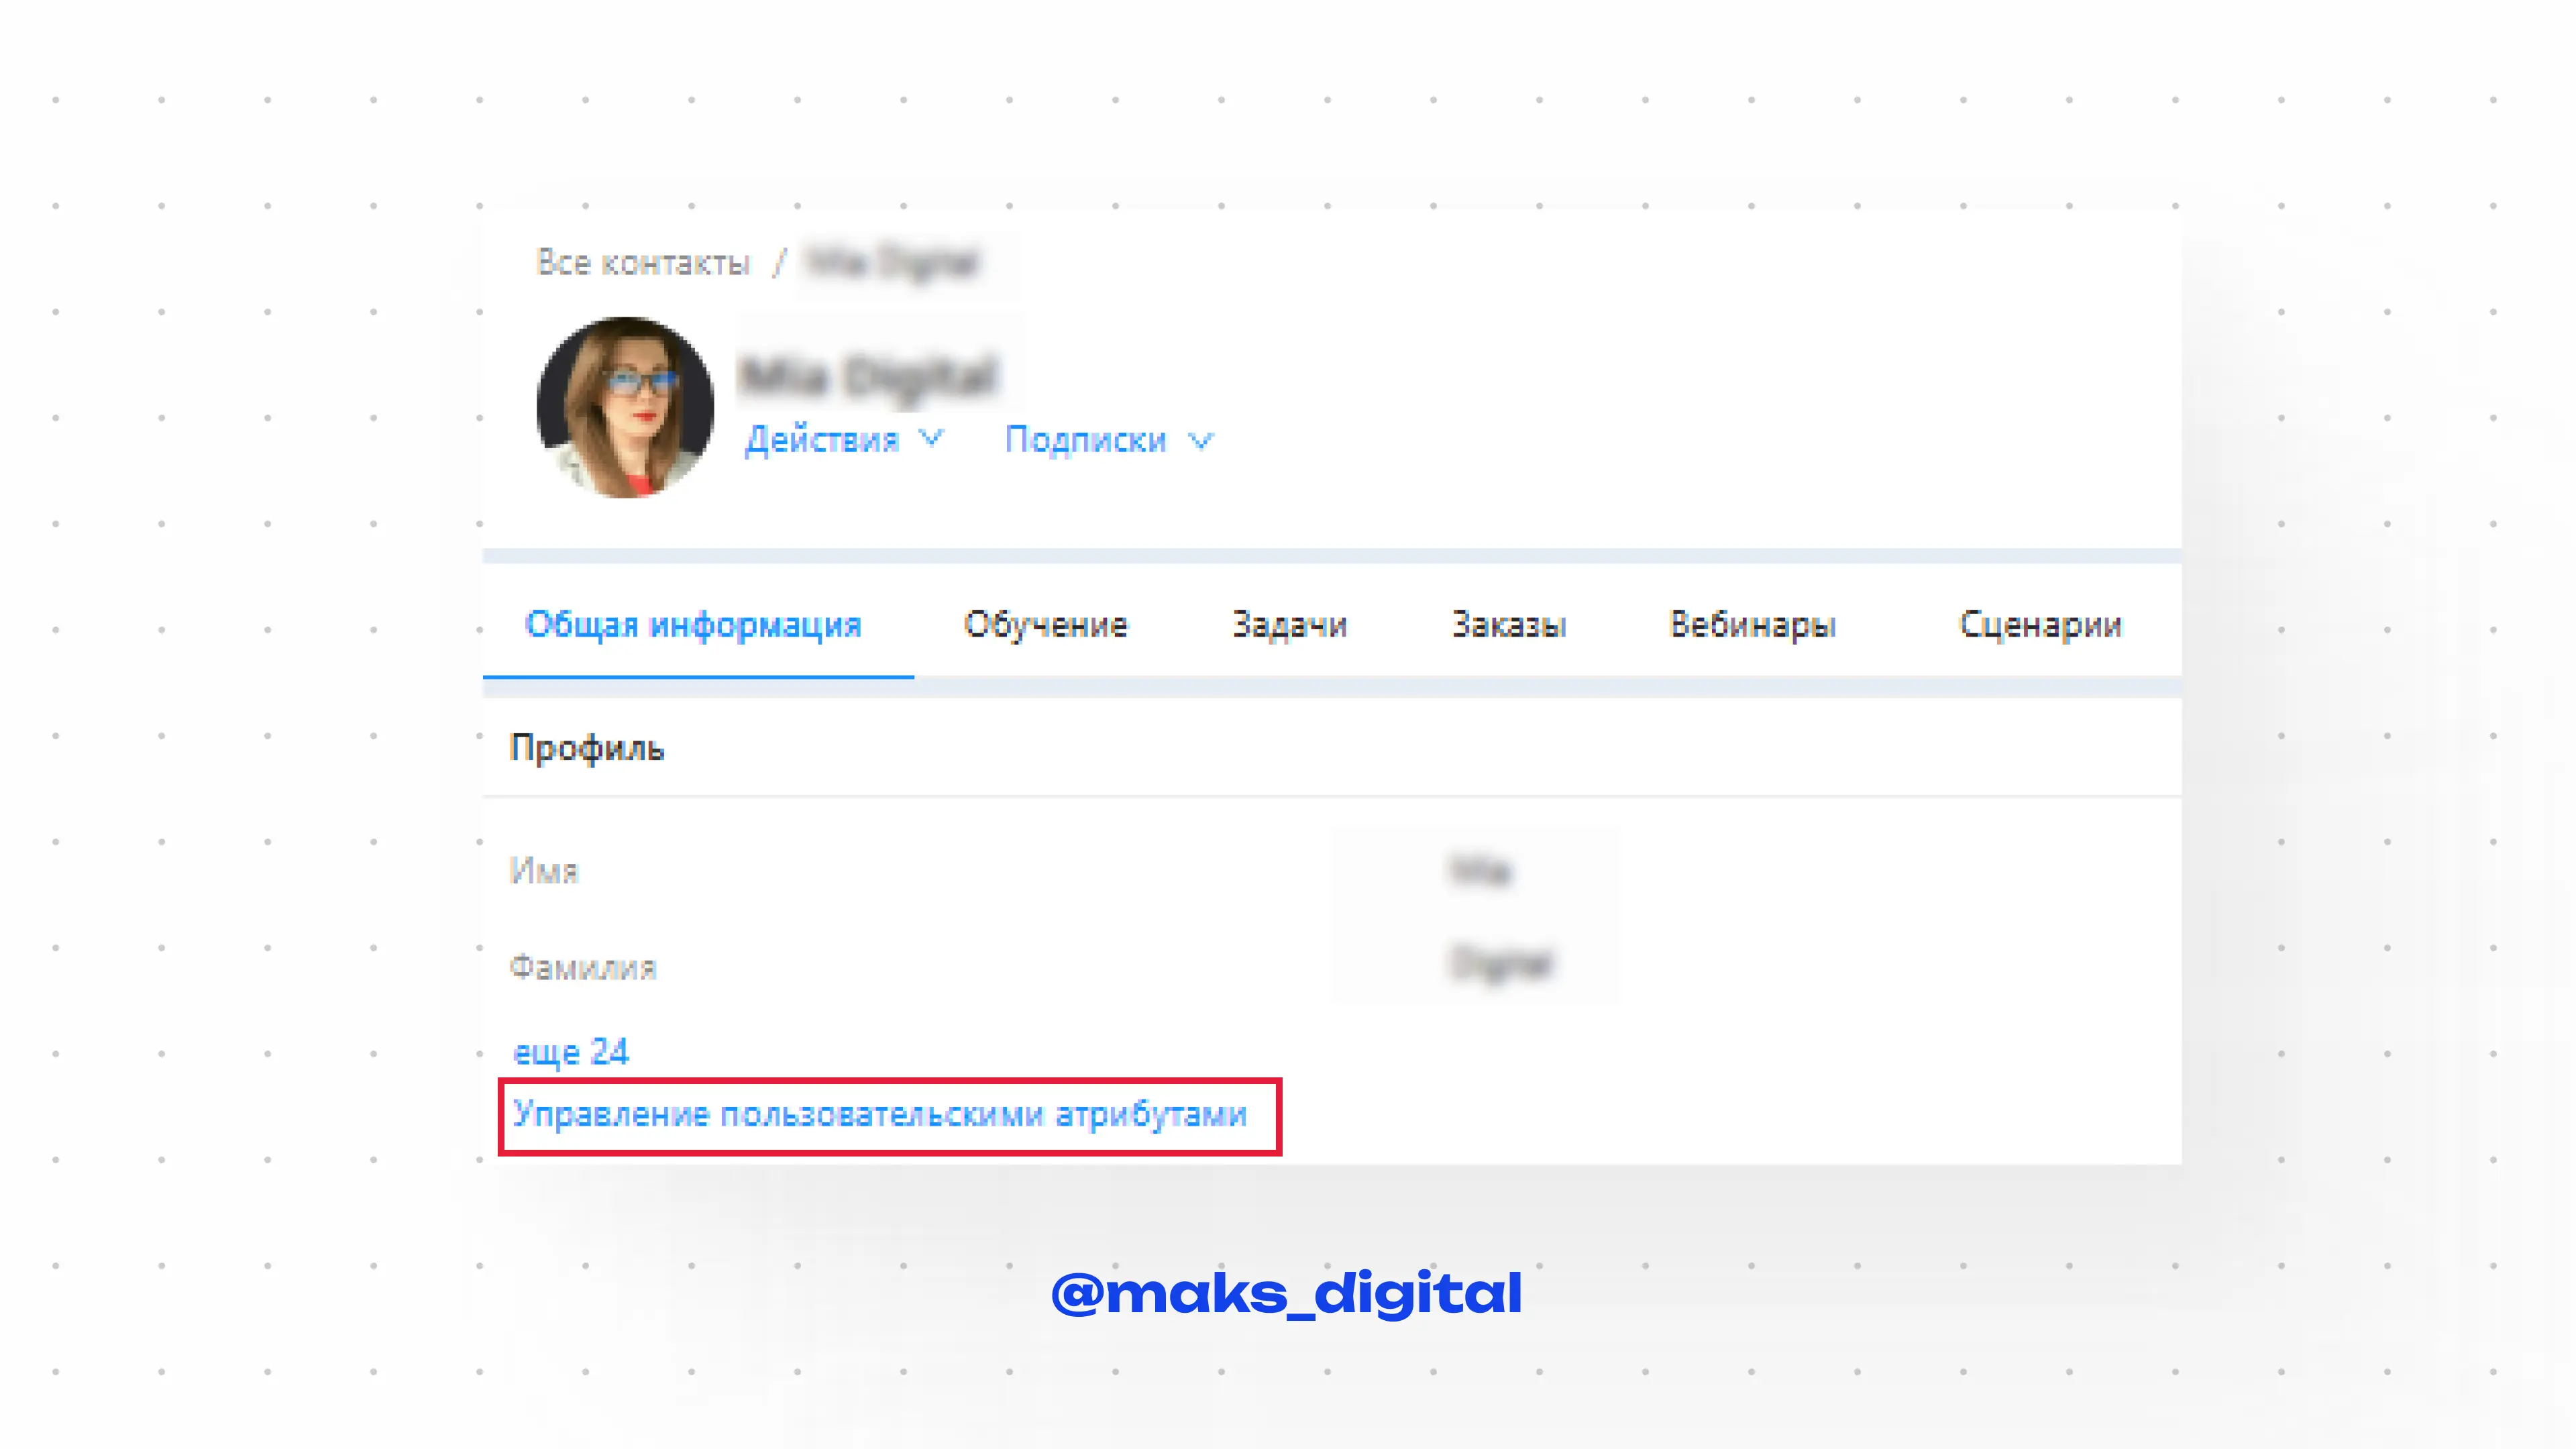This screenshot has height=1449, width=2576.
Task: Click the contact's round avatar photo
Action: pos(625,407)
